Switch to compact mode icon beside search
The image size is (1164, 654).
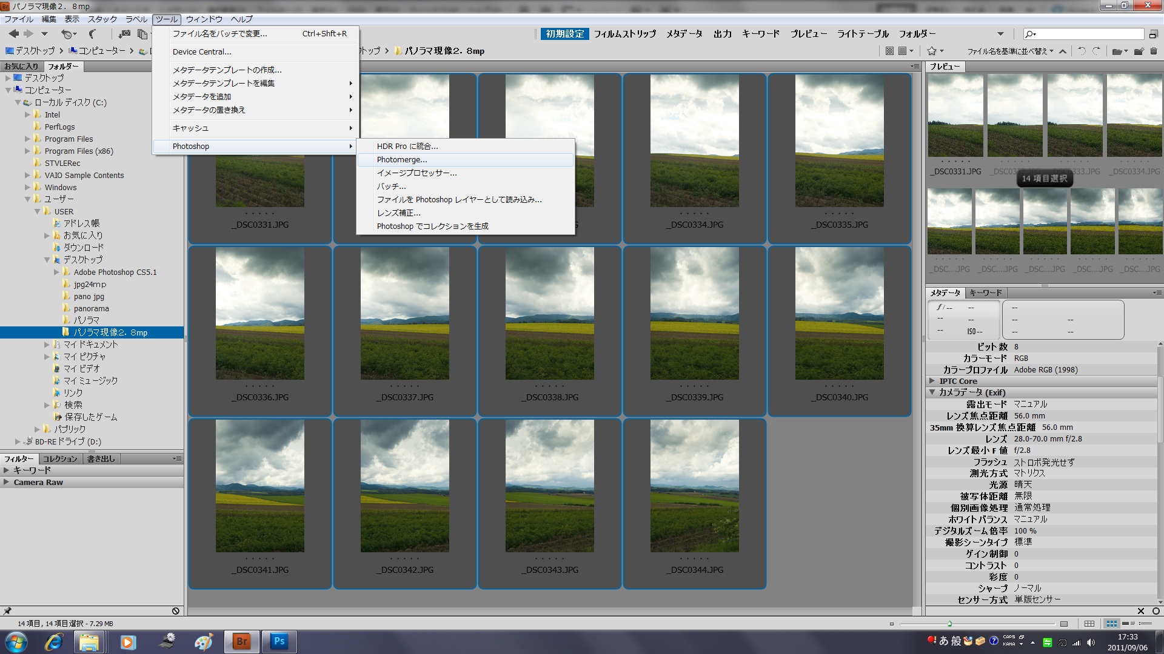[1153, 34]
